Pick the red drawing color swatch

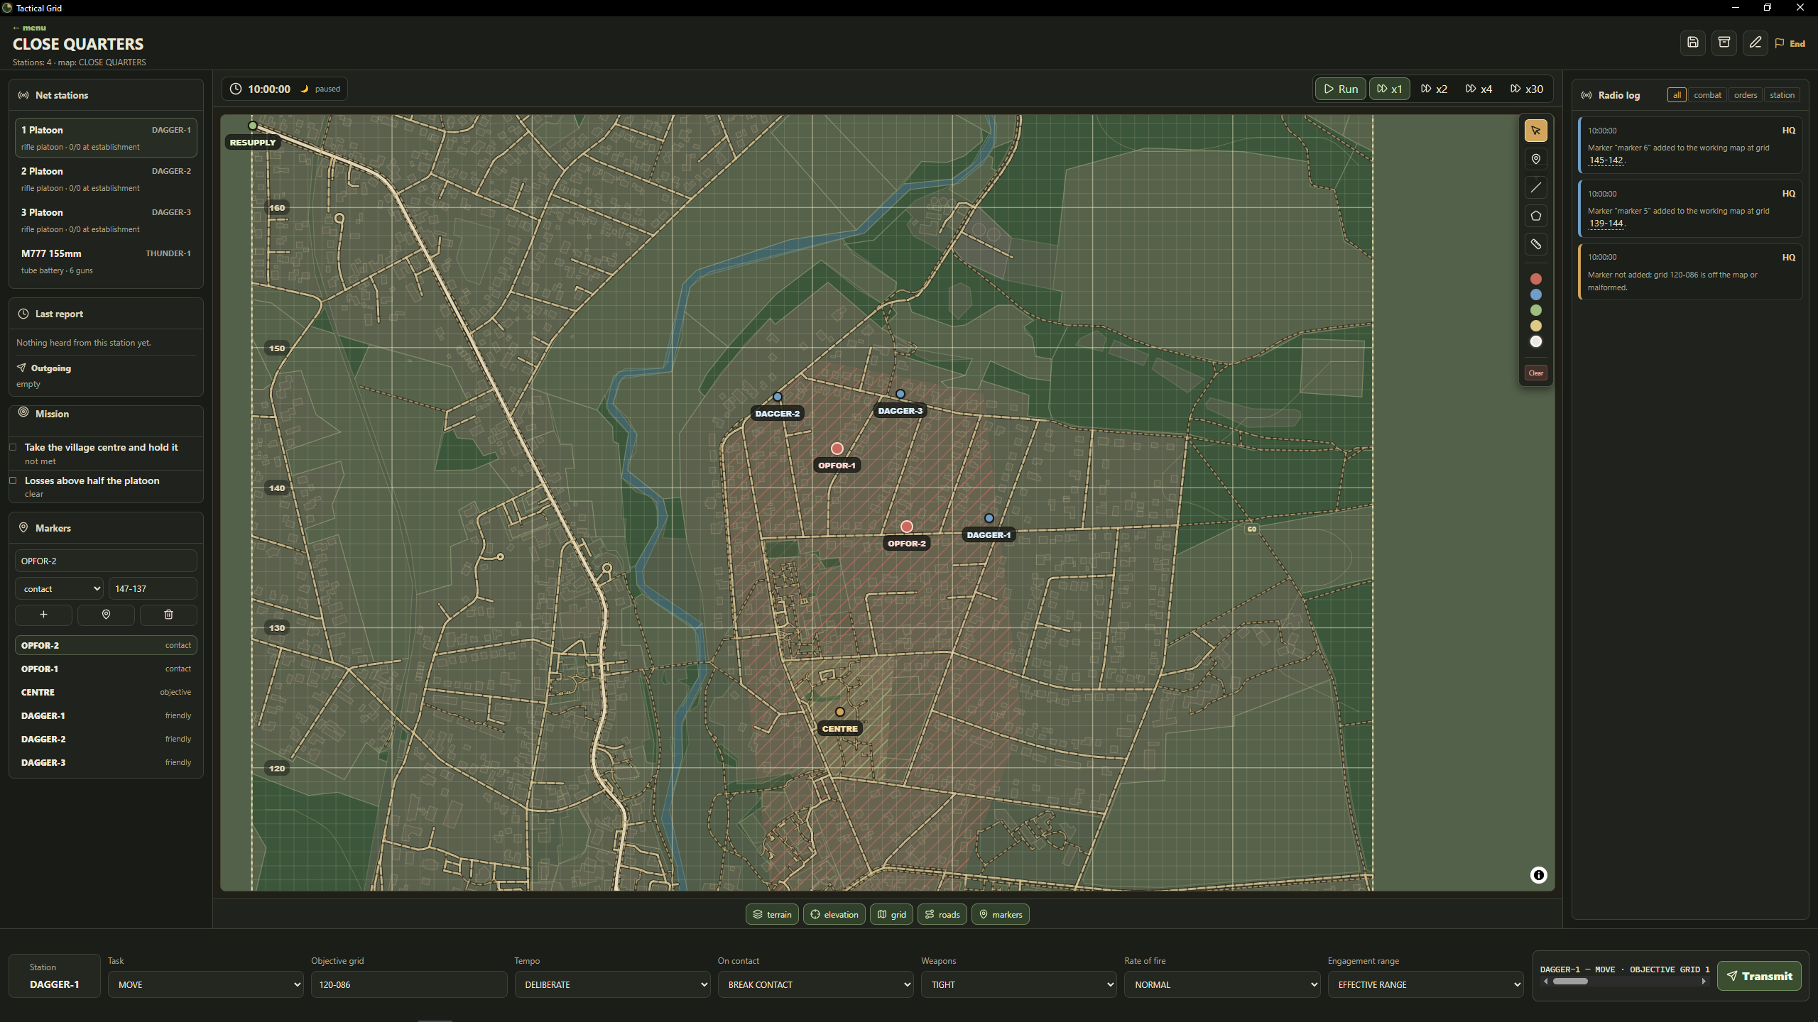[x=1535, y=279]
